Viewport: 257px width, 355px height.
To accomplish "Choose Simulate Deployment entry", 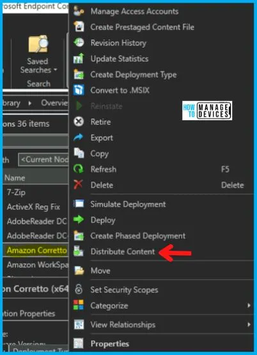I will 128,204.
